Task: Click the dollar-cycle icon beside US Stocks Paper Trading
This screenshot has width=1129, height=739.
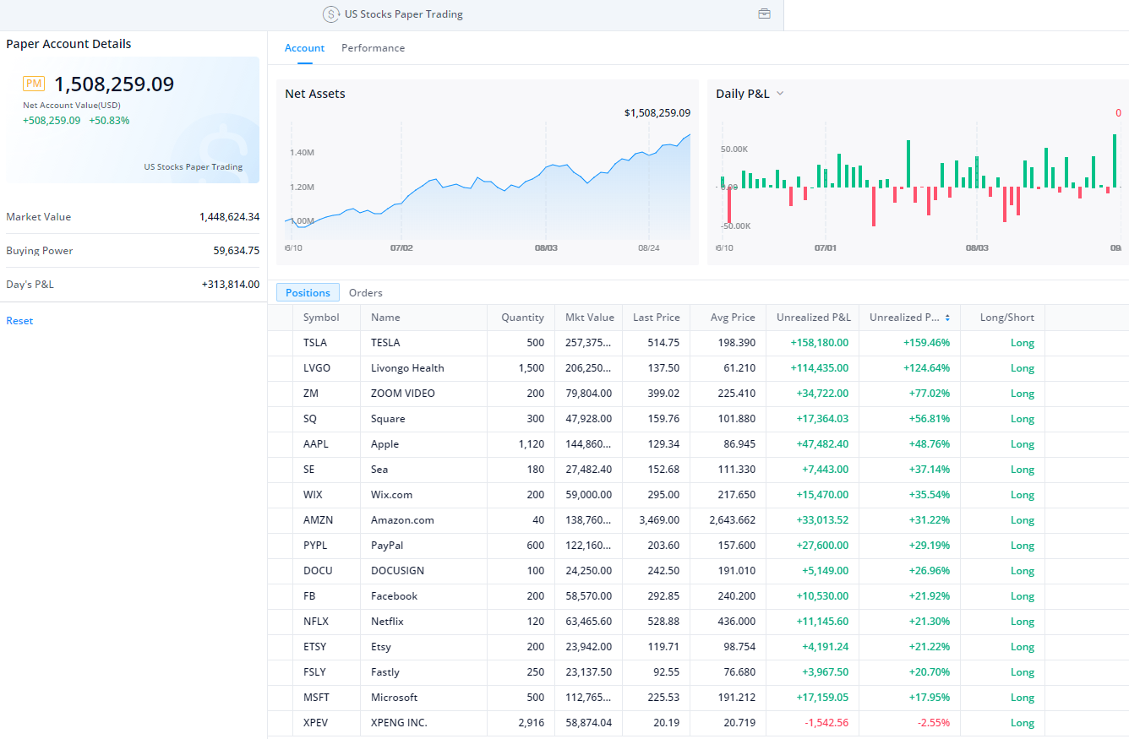Action: tap(331, 14)
